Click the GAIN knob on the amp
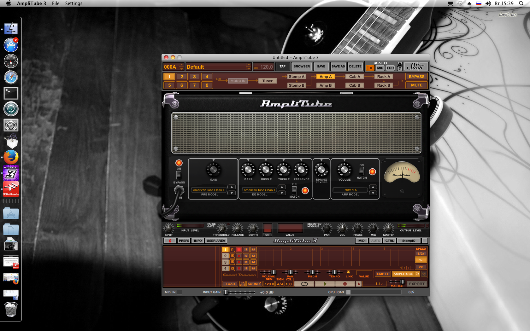The image size is (530, 331). click(x=214, y=170)
